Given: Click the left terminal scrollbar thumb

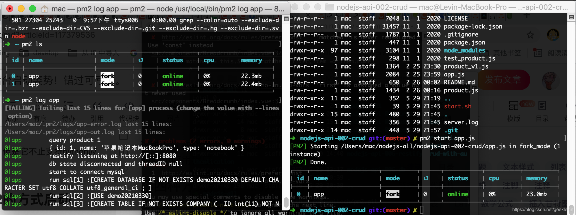Looking at the screenshot, I should (x=286, y=202).
